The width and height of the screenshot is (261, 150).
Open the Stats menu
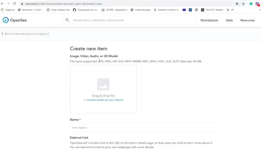click(229, 20)
